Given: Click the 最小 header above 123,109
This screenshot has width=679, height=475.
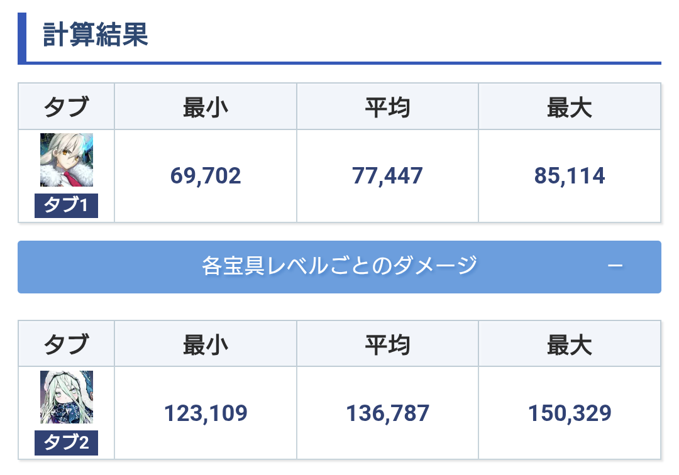Looking at the screenshot, I should (206, 345).
